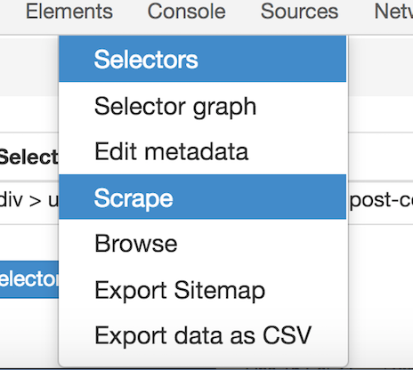Choose Edit metadata in the sitemap menu
The height and width of the screenshot is (370, 413).
(x=202, y=151)
